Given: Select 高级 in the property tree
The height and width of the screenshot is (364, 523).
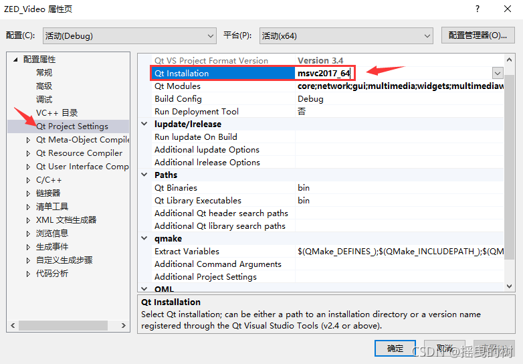Looking at the screenshot, I should 44,86.
